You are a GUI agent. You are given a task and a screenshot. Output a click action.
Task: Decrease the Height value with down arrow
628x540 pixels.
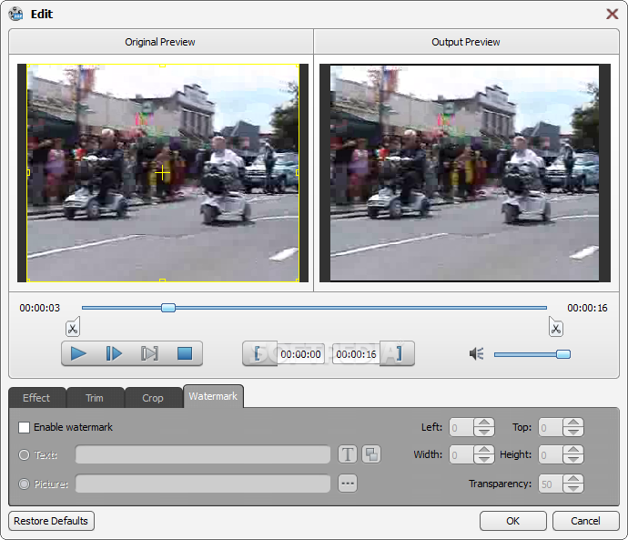[573, 459]
